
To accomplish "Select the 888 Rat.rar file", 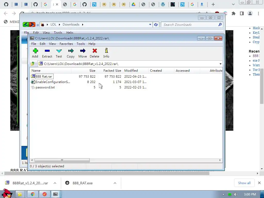I will click(x=44, y=76).
